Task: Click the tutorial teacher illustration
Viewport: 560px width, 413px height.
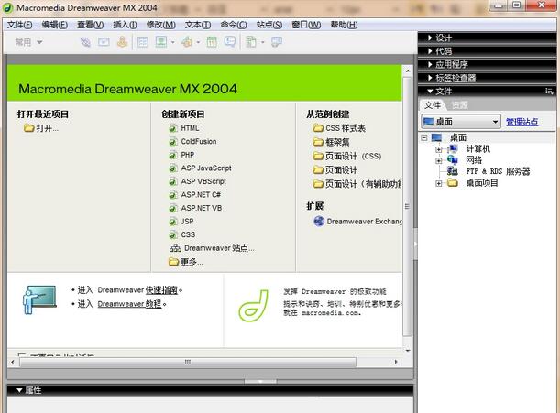Action: [x=39, y=299]
